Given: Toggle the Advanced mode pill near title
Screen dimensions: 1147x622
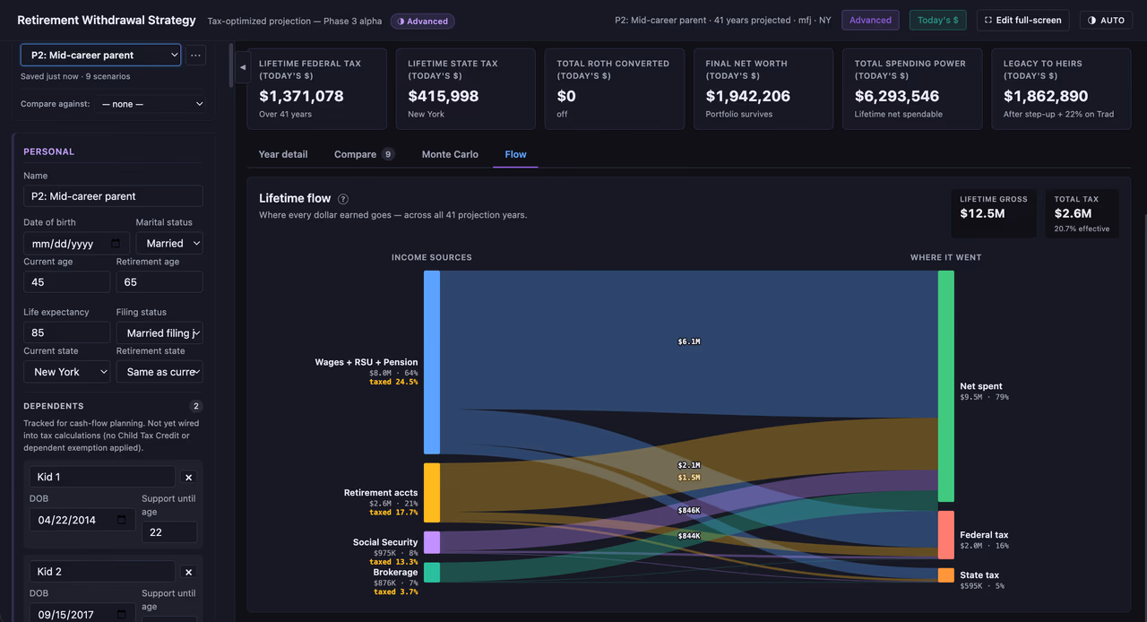Looking at the screenshot, I should [x=422, y=22].
